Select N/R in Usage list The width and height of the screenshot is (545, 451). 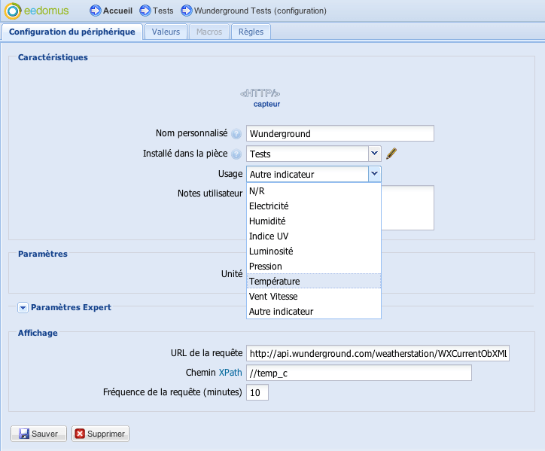[313, 191]
